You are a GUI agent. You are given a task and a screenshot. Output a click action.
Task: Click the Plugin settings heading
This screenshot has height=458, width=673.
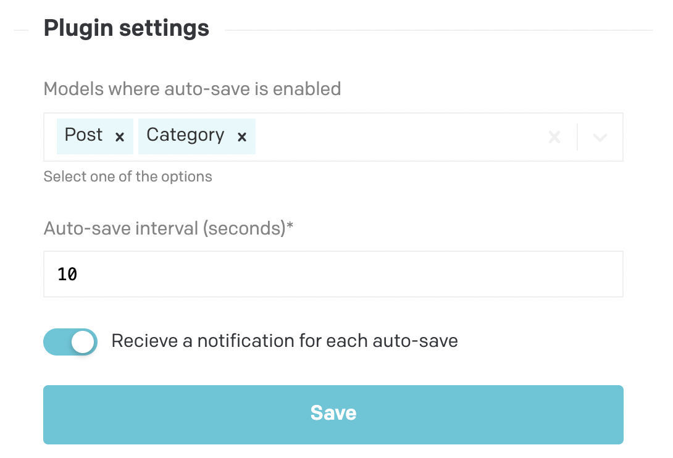[127, 28]
